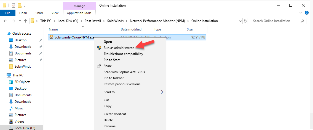Select Documents under This PC
313x130 pixels.
coord(23,95)
